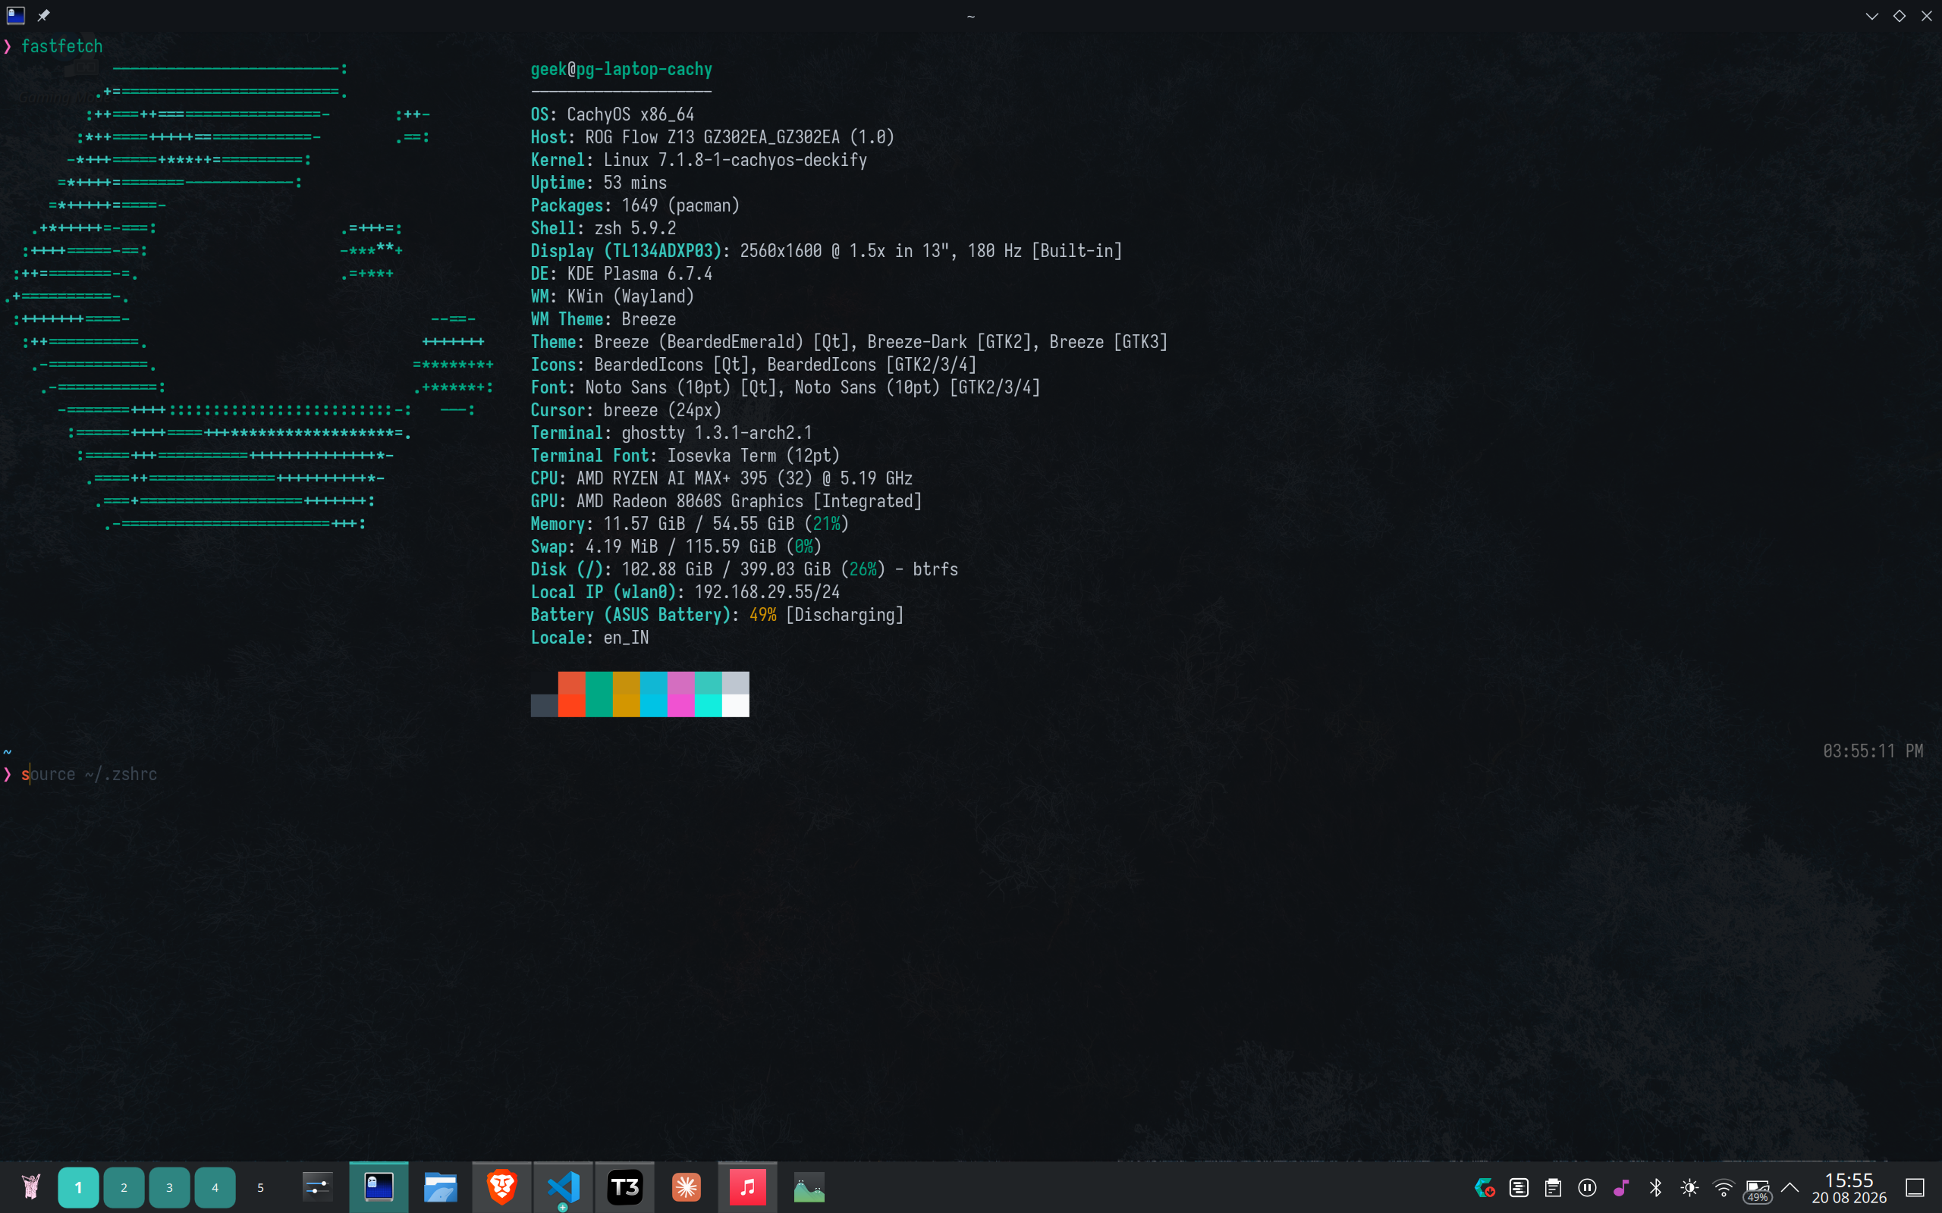Switch to virtual desktop 2

click(x=124, y=1187)
